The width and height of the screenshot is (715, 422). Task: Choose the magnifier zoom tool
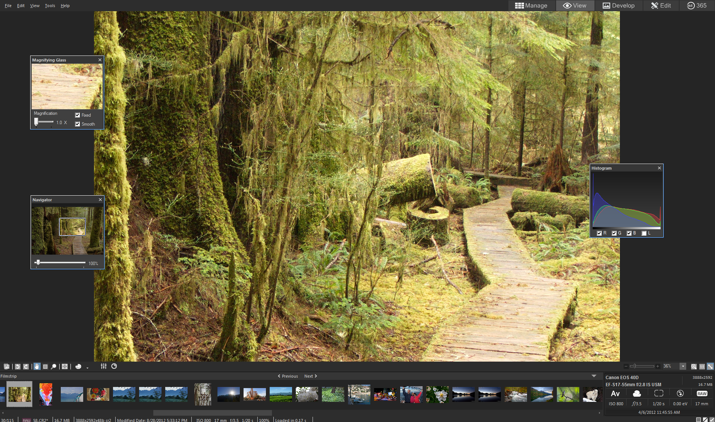click(x=54, y=366)
